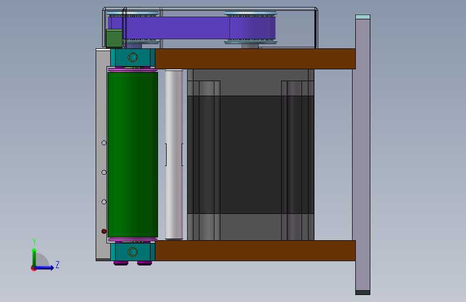
Task: Select the large green roller
Action: pos(133,155)
